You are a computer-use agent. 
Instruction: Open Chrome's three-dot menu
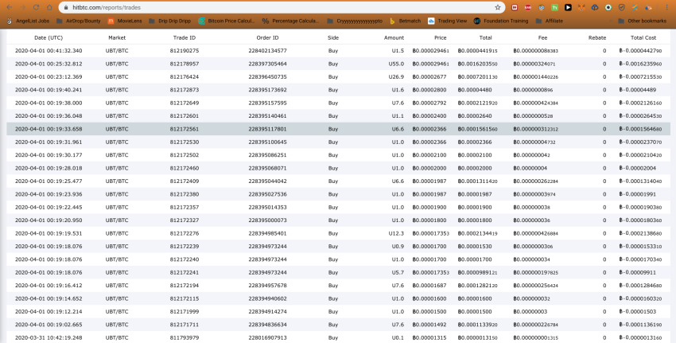(x=666, y=7)
